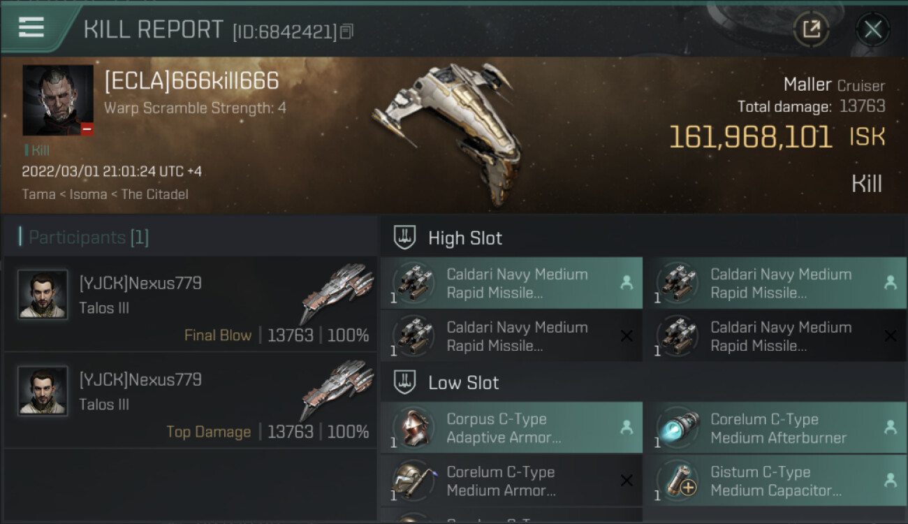This screenshot has height=524, width=908.
Task: Open victim 666kill666 portrait
Action: (58, 100)
